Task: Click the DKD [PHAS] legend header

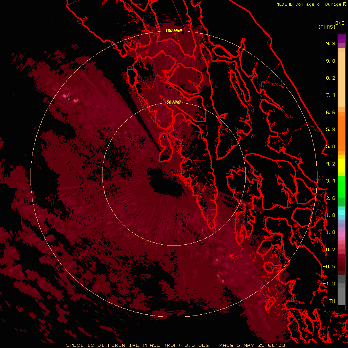Action: tap(331, 25)
